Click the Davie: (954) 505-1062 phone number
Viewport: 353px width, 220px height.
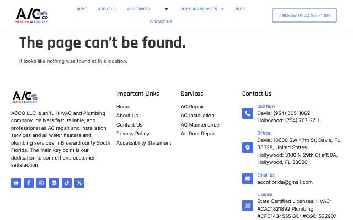[284, 113]
